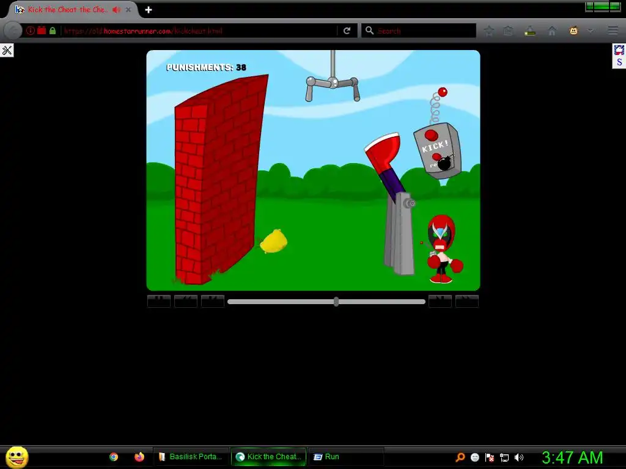Close the Kick the Cheat tab
Viewport: 626px width, 469px height.
click(x=128, y=10)
